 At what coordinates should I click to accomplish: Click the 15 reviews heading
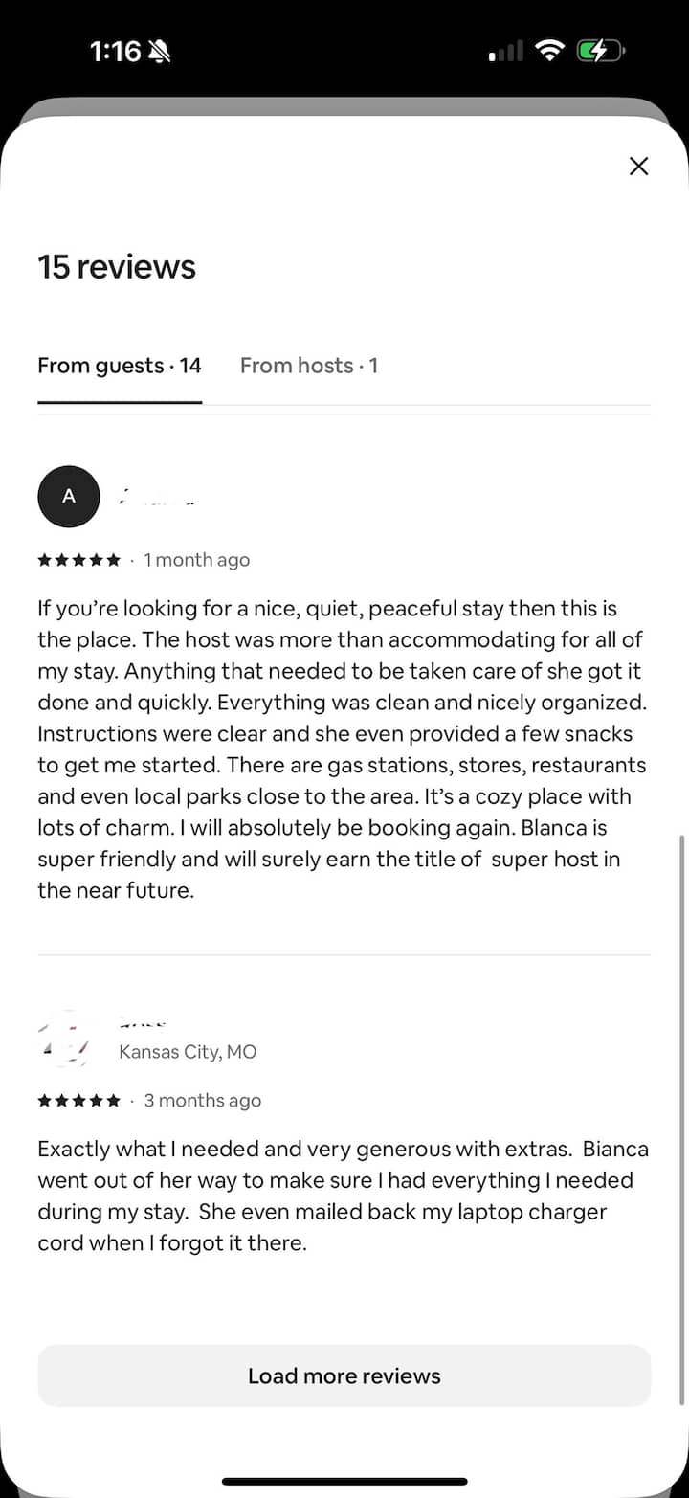(117, 266)
